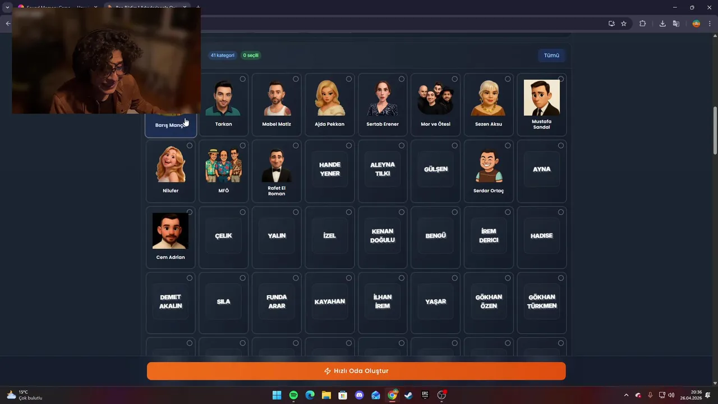718x404 pixels.
Task: Pick the GÜLŞEN category tile
Action: point(436,171)
